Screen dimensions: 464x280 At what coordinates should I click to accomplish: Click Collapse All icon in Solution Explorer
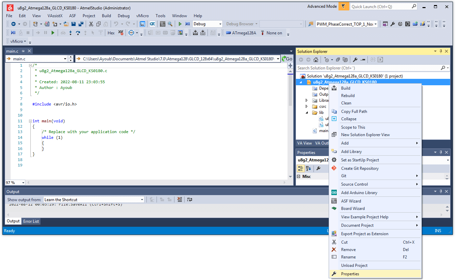click(x=338, y=60)
